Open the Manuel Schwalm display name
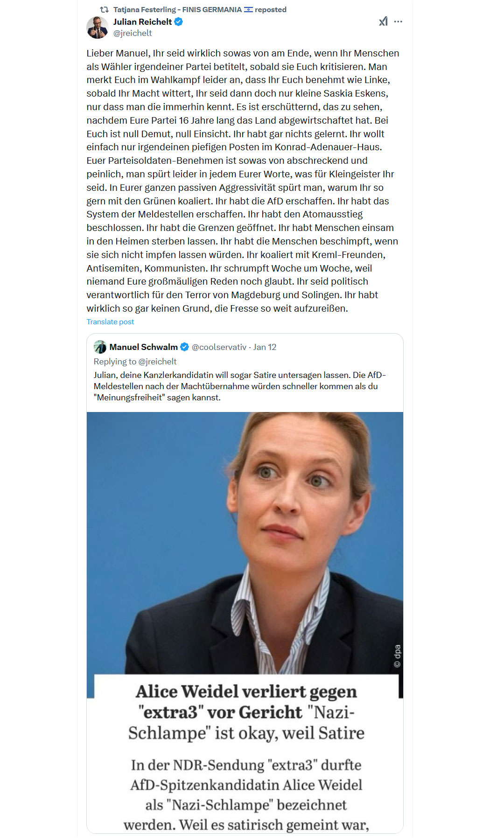Image resolution: width=490 pixels, height=838 pixels. point(143,347)
